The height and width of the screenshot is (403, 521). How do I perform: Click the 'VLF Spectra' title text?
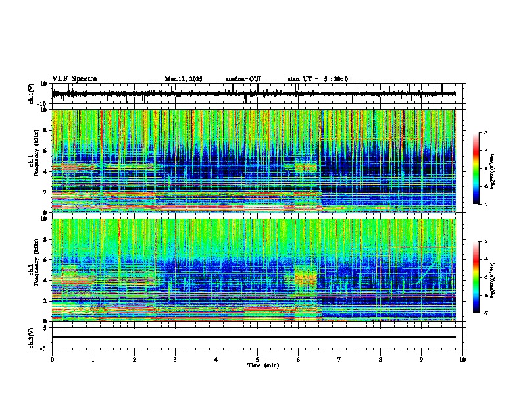pos(74,79)
